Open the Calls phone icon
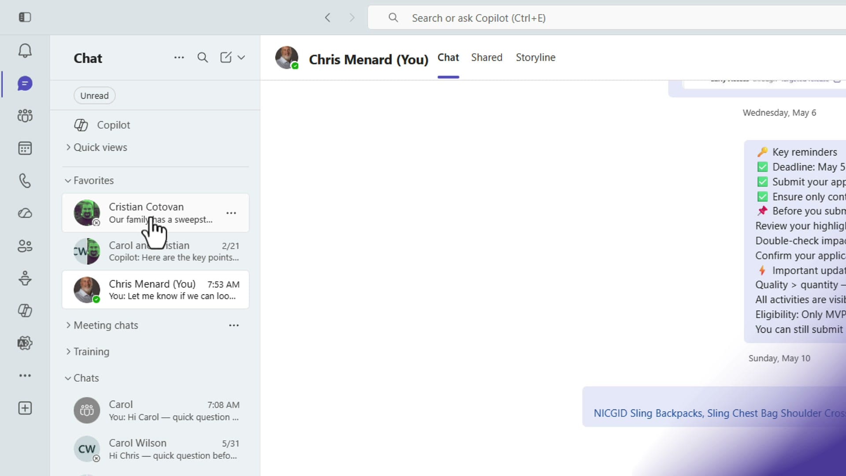846x476 pixels. pos(25,181)
